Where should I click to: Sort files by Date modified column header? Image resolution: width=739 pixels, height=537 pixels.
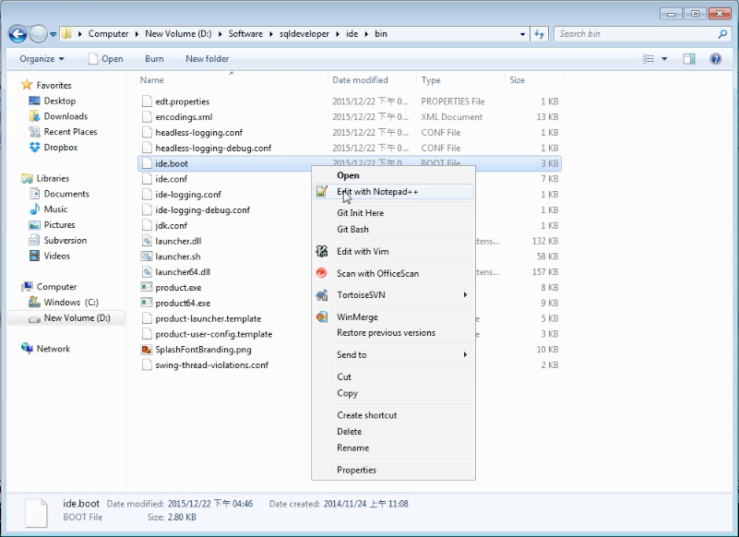click(x=373, y=80)
